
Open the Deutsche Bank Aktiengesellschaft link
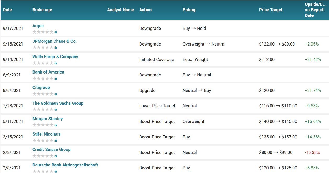click(65, 165)
